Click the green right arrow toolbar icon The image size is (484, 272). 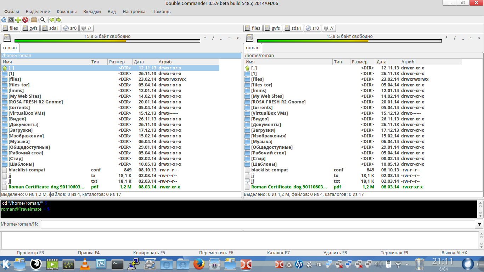59,20
